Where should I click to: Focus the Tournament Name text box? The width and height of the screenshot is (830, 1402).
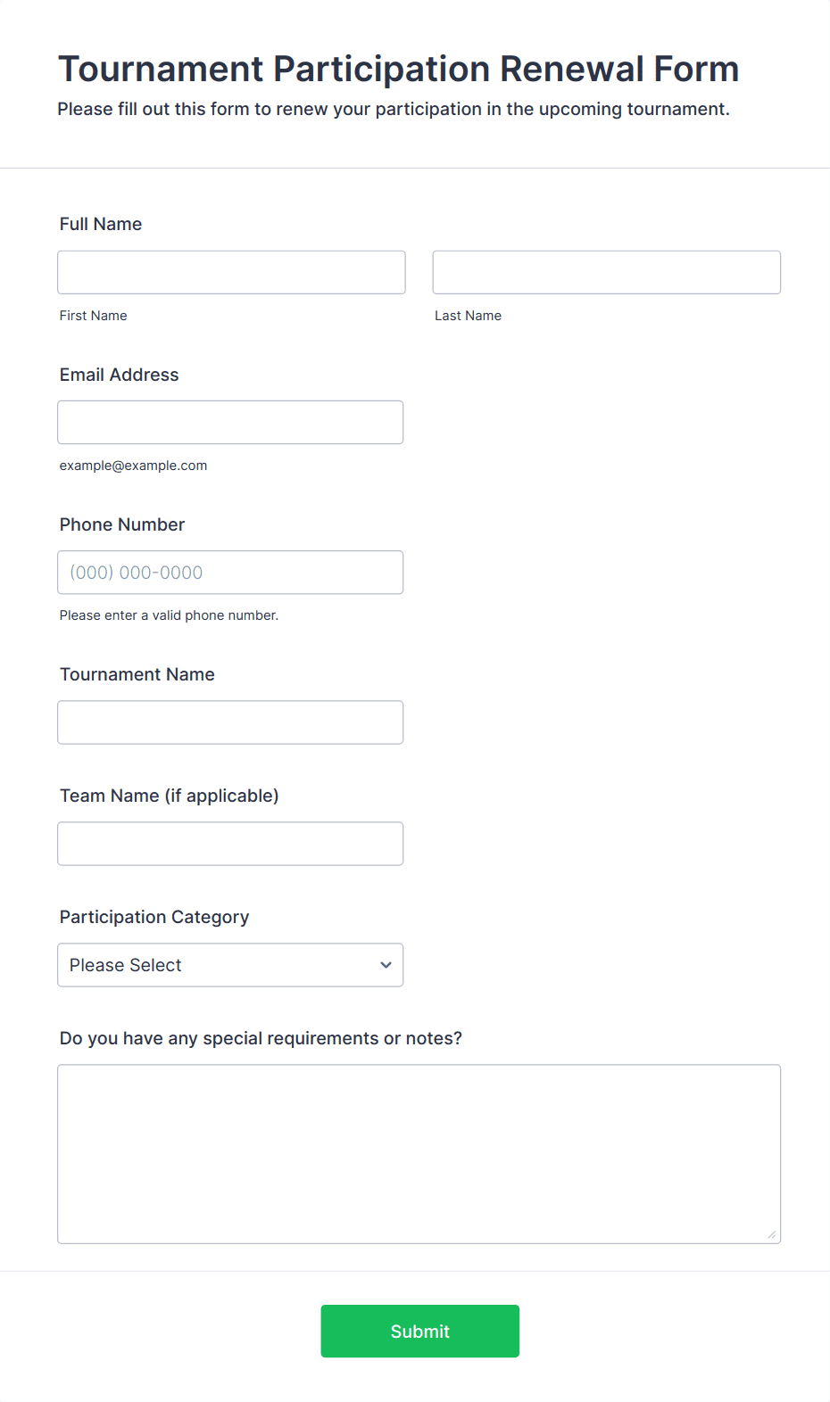pos(230,722)
